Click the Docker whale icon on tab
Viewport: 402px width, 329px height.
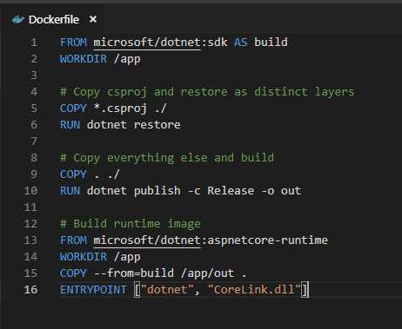click(x=18, y=20)
